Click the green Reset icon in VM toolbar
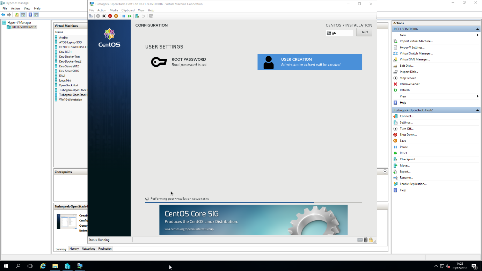The height and width of the screenshot is (271, 482). tap(130, 16)
